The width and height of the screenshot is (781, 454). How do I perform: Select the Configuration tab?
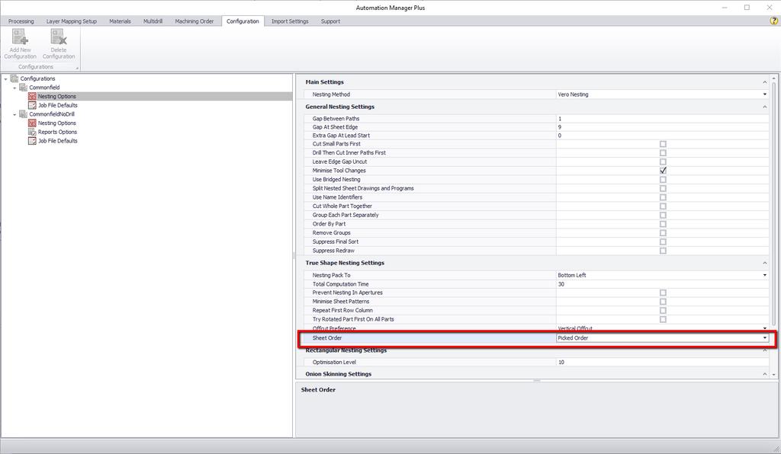coord(243,21)
